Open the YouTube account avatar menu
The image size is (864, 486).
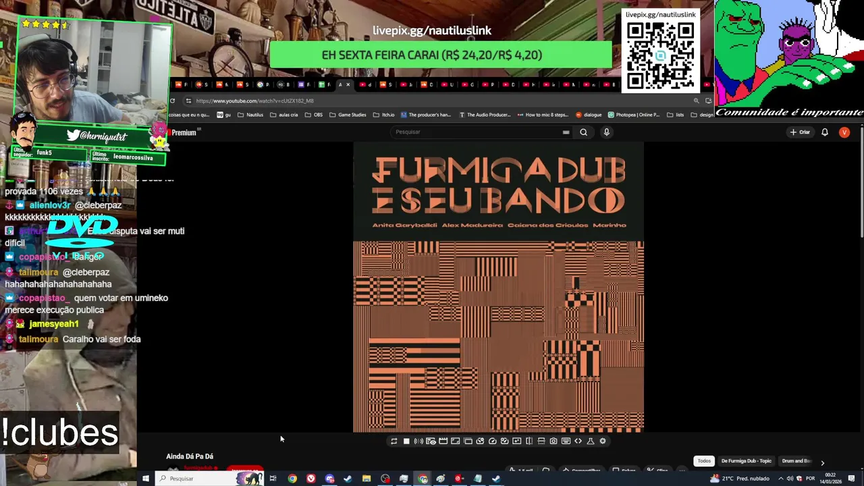(844, 132)
